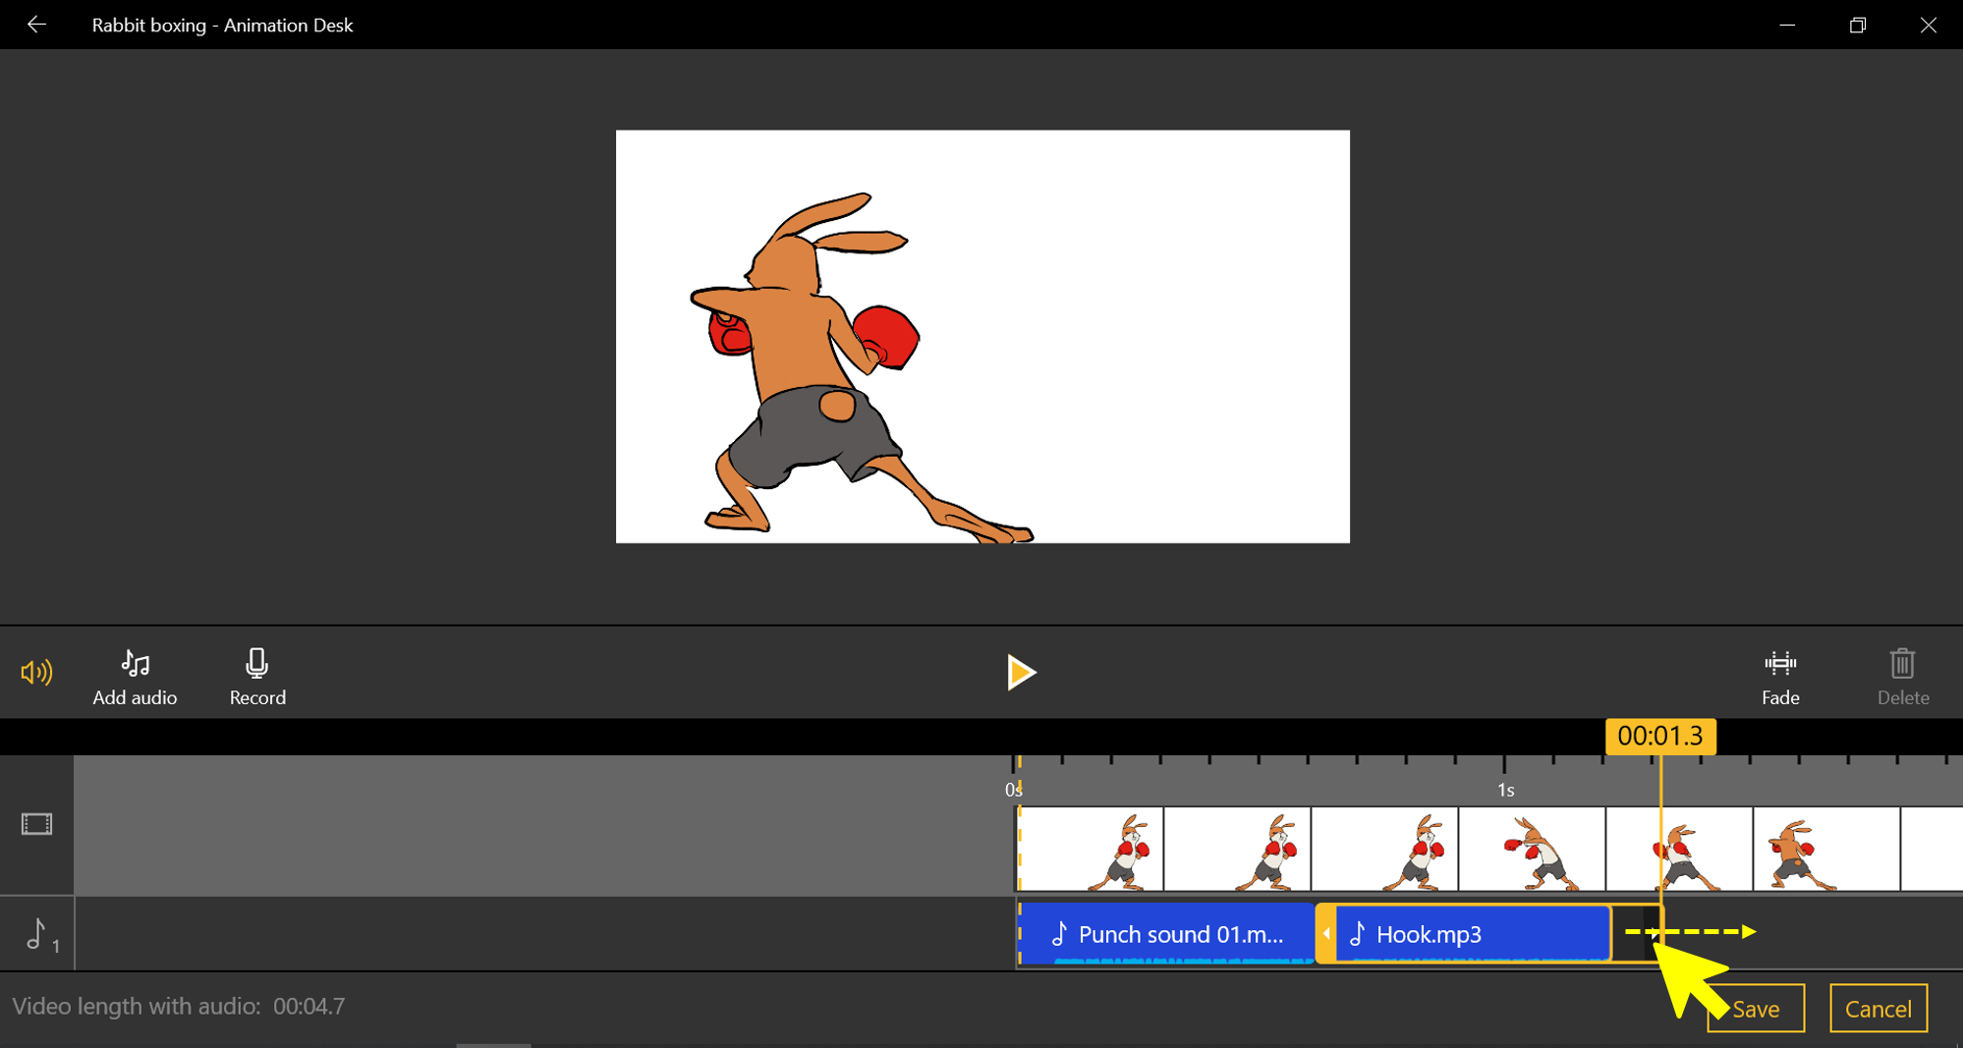The height and width of the screenshot is (1048, 1963).
Task: Click the right trim handle of Hook.mp3
Action: pyautogui.click(x=1654, y=934)
